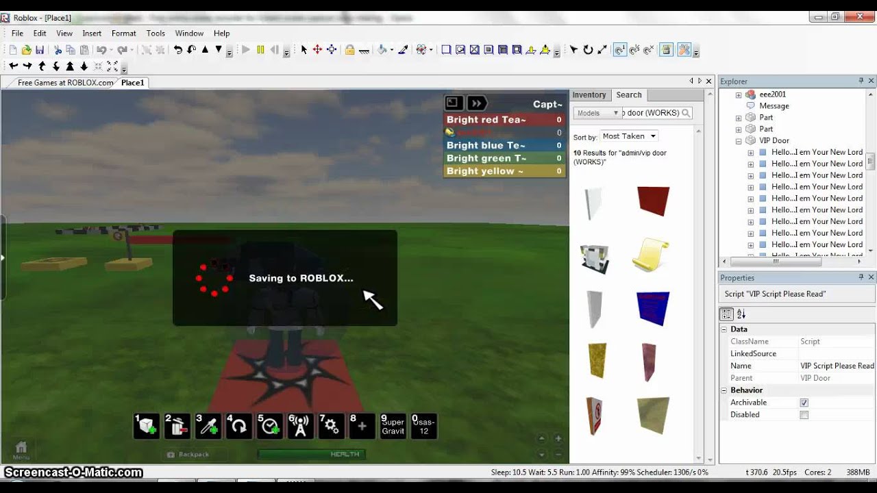The height and width of the screenshot is (493, 877).
Task: Click the Name property value field
Action: point(837,366)
